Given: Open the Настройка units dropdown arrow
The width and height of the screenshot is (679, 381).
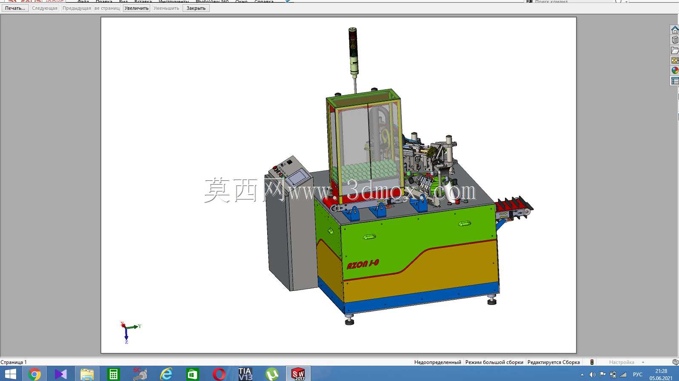Looking at the screenshot, I should [643, 362].
